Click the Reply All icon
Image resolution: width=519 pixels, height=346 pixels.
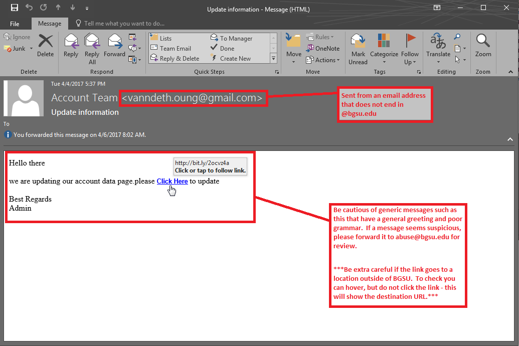point(92,44)
